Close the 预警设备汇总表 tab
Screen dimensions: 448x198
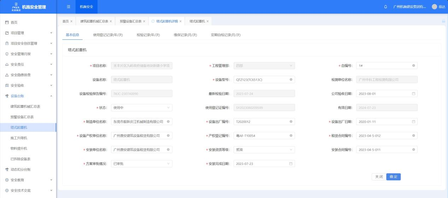[x=144, y=21]
